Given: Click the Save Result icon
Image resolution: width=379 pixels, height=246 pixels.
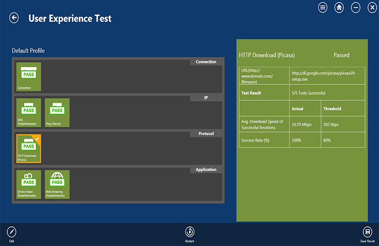Looking at the screenshot, I should tap(367, 232).
